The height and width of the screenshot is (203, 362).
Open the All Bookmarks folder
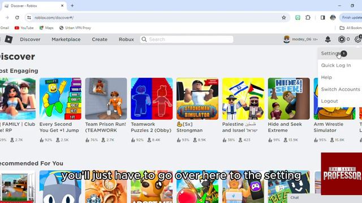351,28
